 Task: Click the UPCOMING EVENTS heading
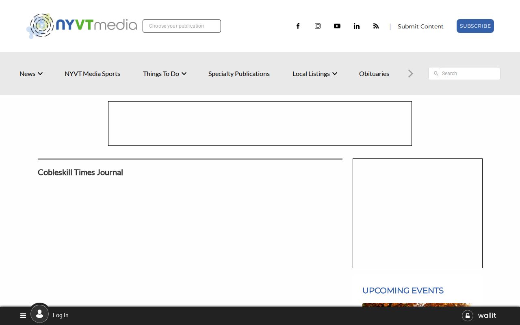[x=403, y=290]
